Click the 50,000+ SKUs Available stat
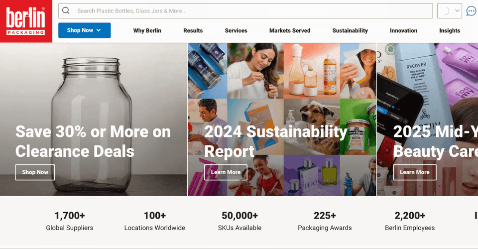 (240, 221)
